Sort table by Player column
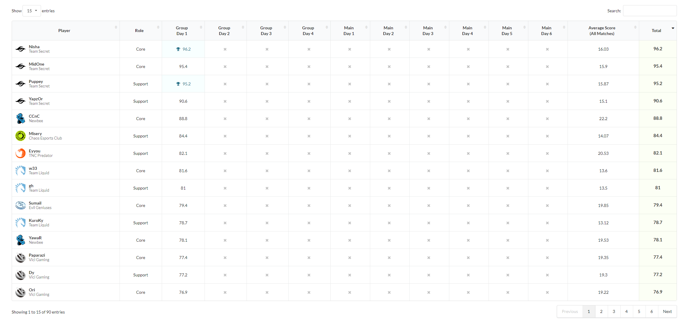 click(x=66, y=31)
